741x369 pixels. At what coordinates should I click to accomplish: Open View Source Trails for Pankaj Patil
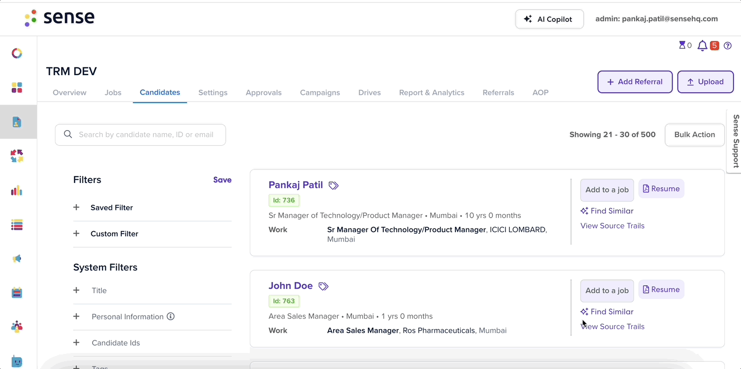(612, 226)
